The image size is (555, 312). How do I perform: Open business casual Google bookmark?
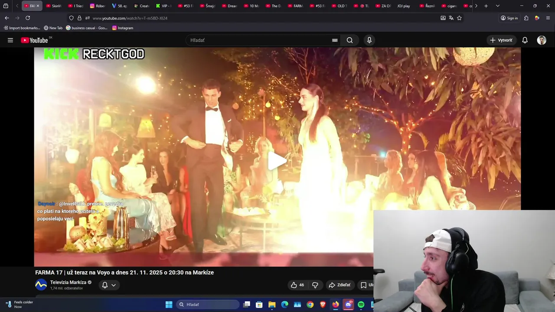87,28
